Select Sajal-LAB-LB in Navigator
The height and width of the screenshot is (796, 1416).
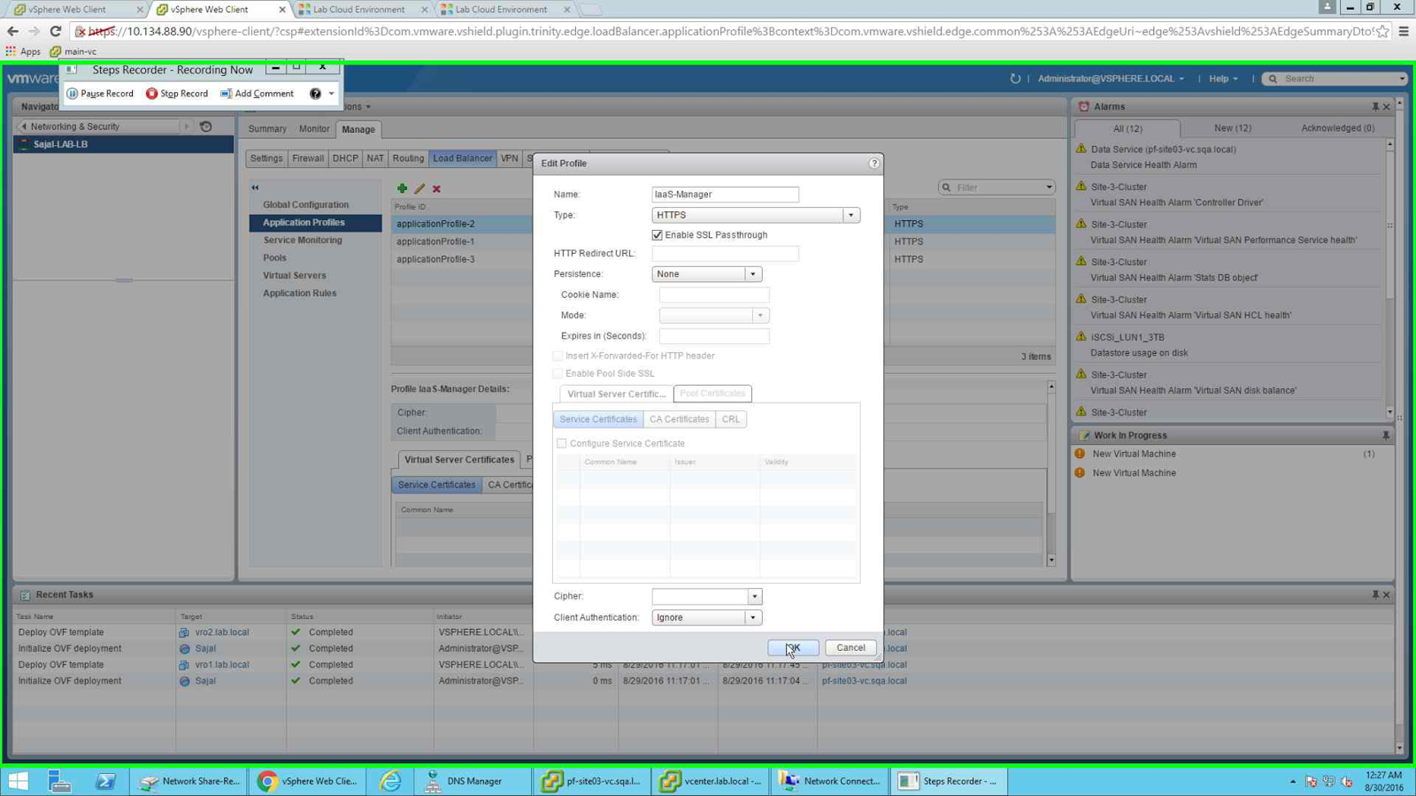(x=124, y=144)
